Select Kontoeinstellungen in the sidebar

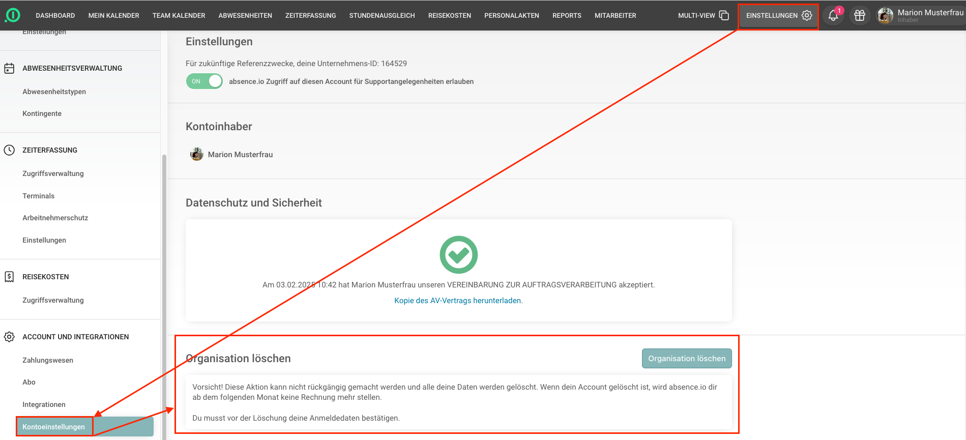54,427
